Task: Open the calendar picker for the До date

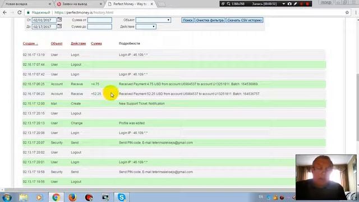Action: click(59, 26)
